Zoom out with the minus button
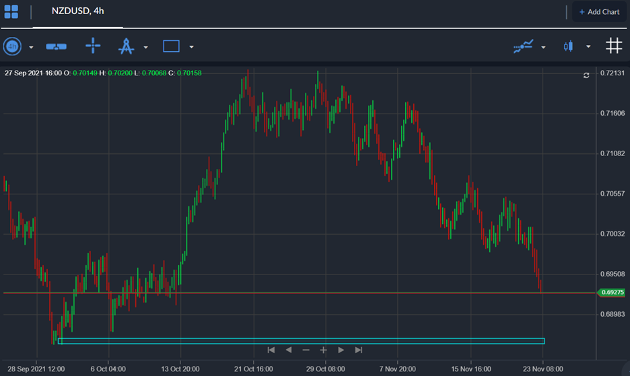This screenshot has height=376, width=630. pos(306,350)
